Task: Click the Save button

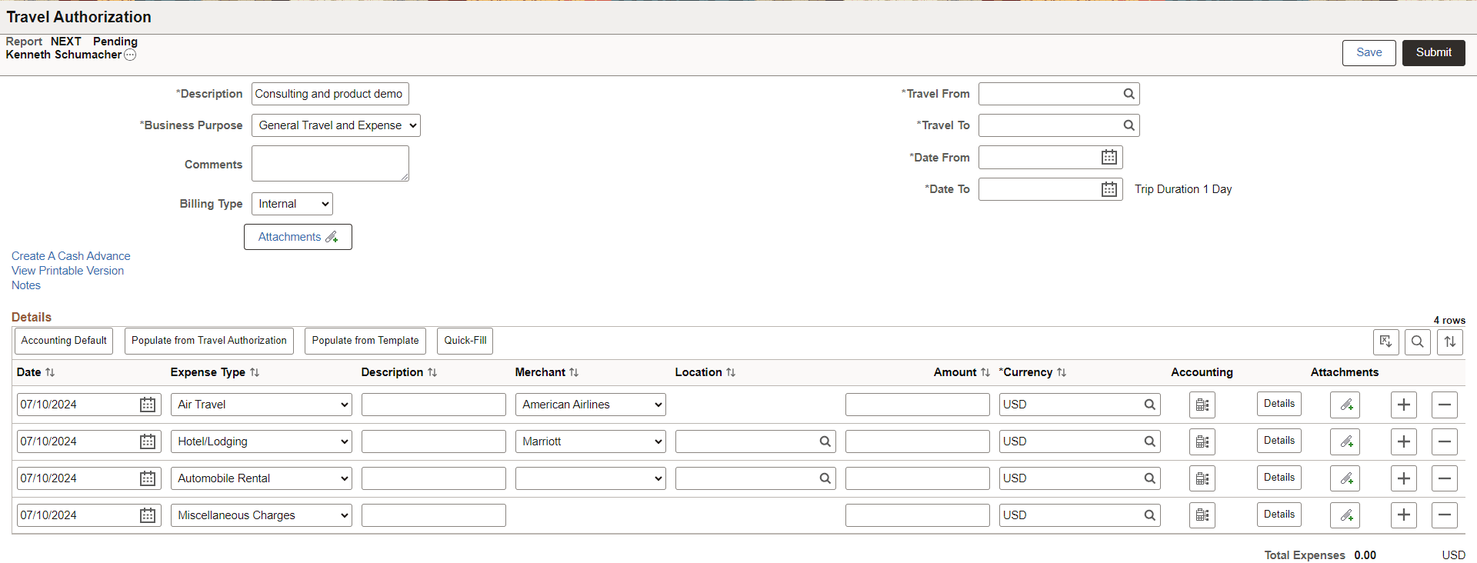Action: point(1369,53)
